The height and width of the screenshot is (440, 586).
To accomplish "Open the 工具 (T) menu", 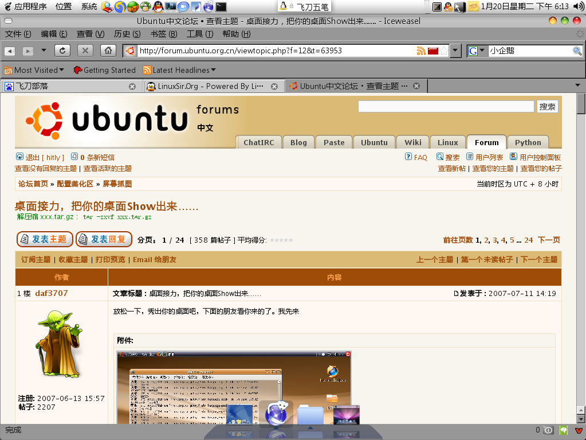I will (200, 34).
